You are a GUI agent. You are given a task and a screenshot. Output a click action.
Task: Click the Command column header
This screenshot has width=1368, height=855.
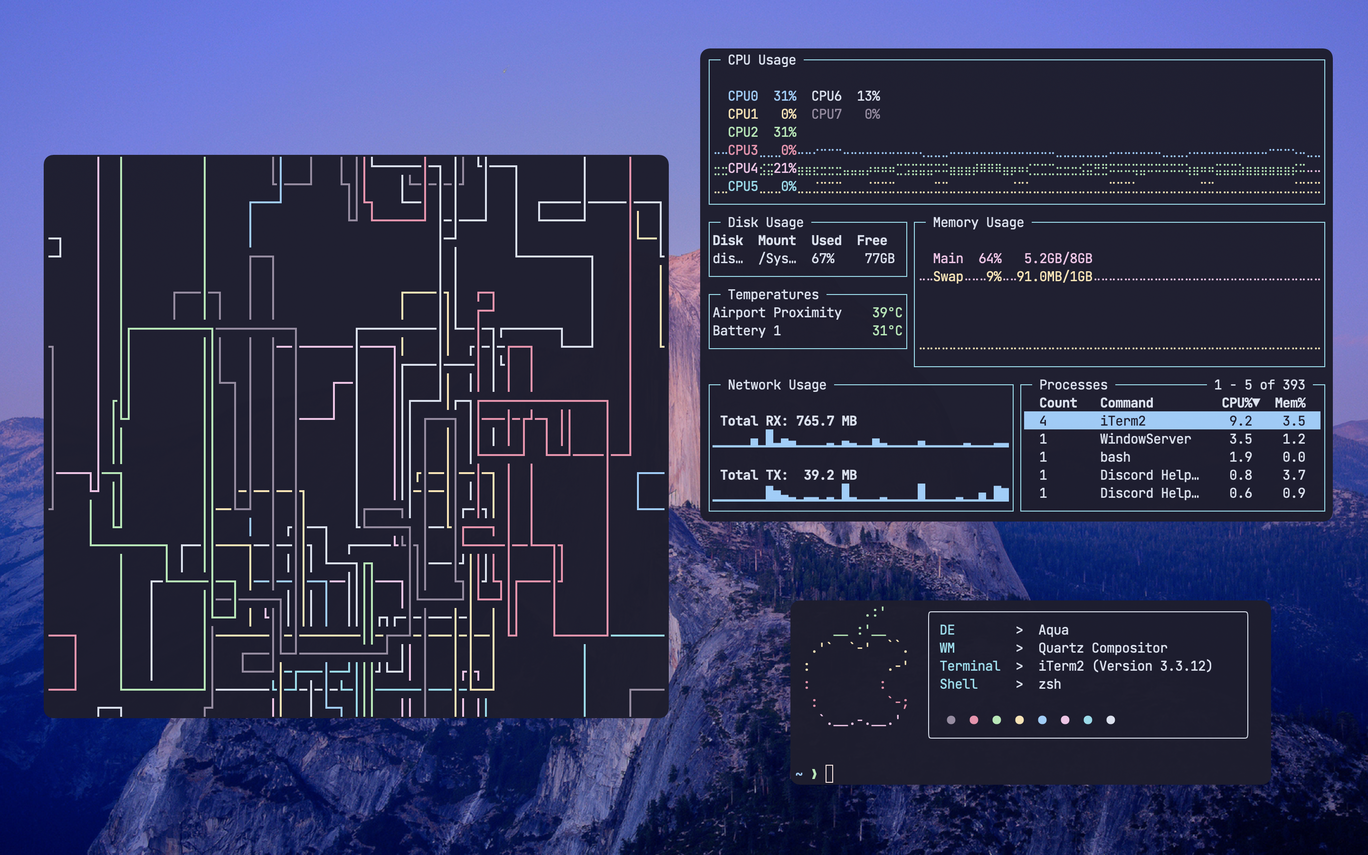coord(1126,403)
